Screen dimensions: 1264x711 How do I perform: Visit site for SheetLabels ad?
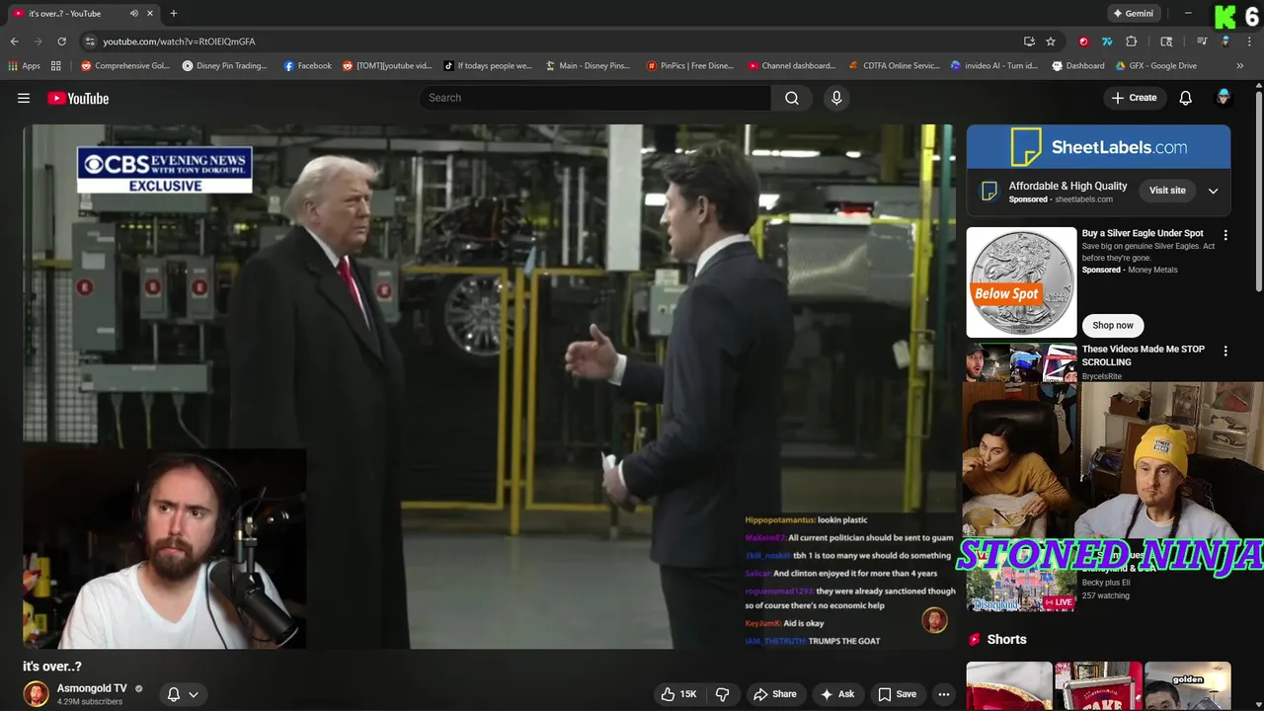click(x=1167, y=191)
